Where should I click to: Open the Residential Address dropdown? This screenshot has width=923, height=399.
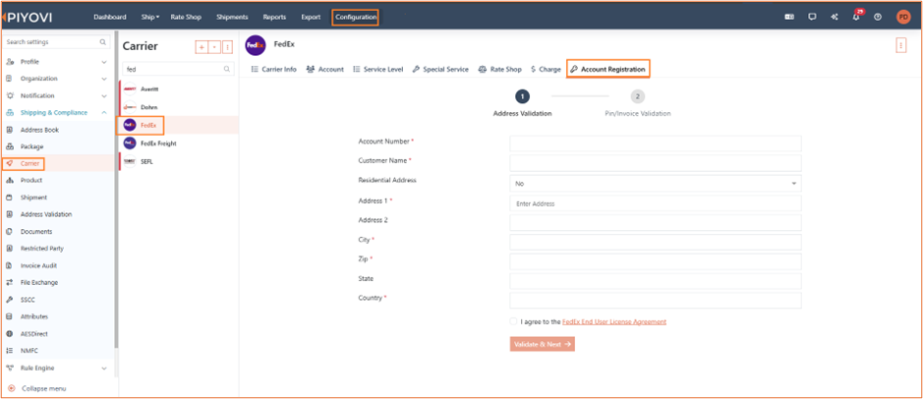pyautogui.click(x=656, y=184)
